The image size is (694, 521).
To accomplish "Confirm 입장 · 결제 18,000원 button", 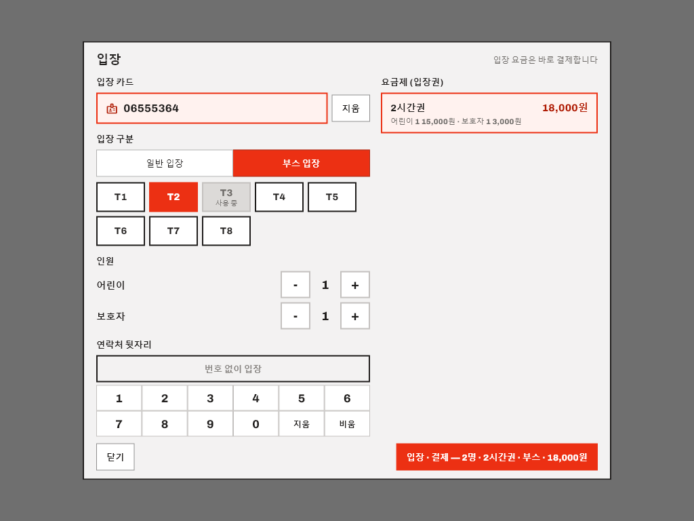I will point(497,457).
